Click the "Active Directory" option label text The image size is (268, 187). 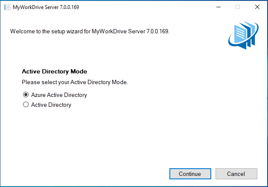(51, 105)
